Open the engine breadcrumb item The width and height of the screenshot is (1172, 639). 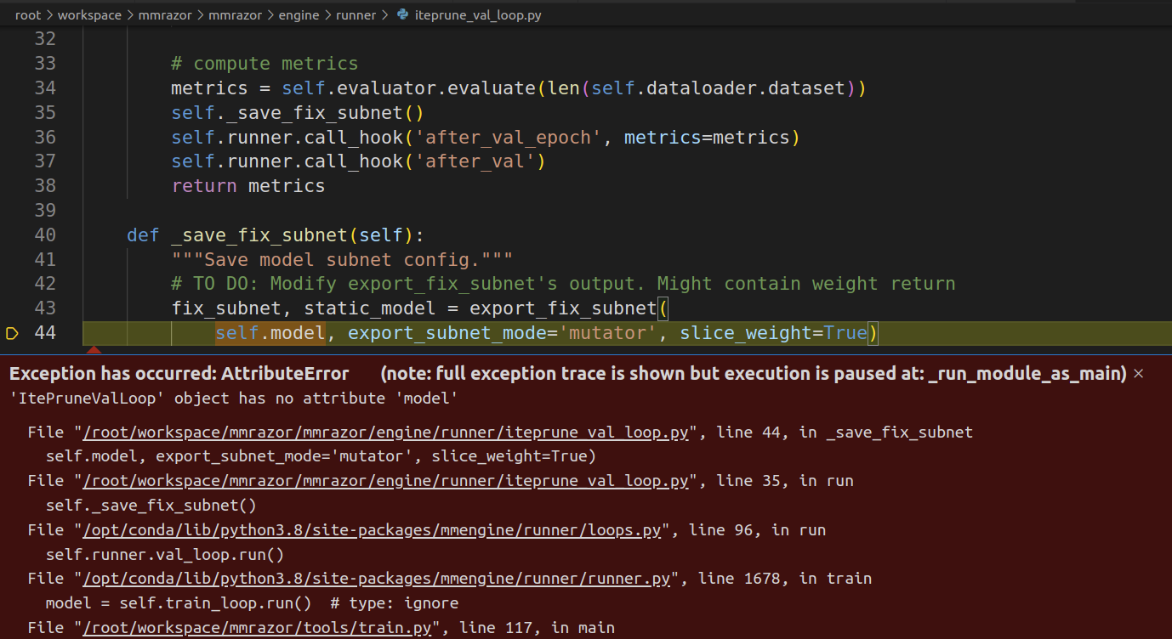click(x=299, y=14)
